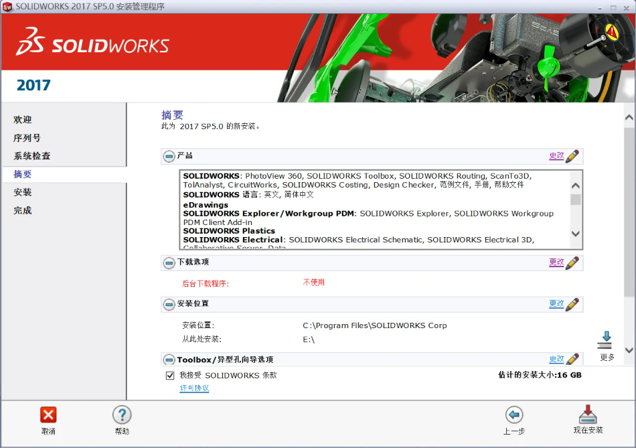Go back using the previous step arrow icon
This screenshot has width=636, height=448.
[x=514, y=415]
